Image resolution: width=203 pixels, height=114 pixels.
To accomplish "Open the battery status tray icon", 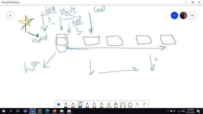I will [x=171, y=111].
